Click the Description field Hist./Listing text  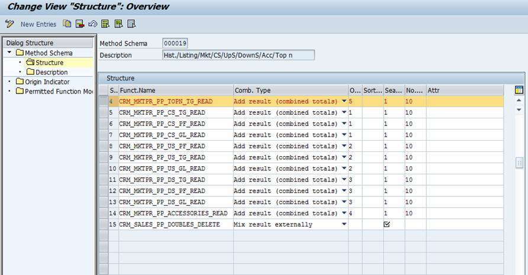pos(239,55)
